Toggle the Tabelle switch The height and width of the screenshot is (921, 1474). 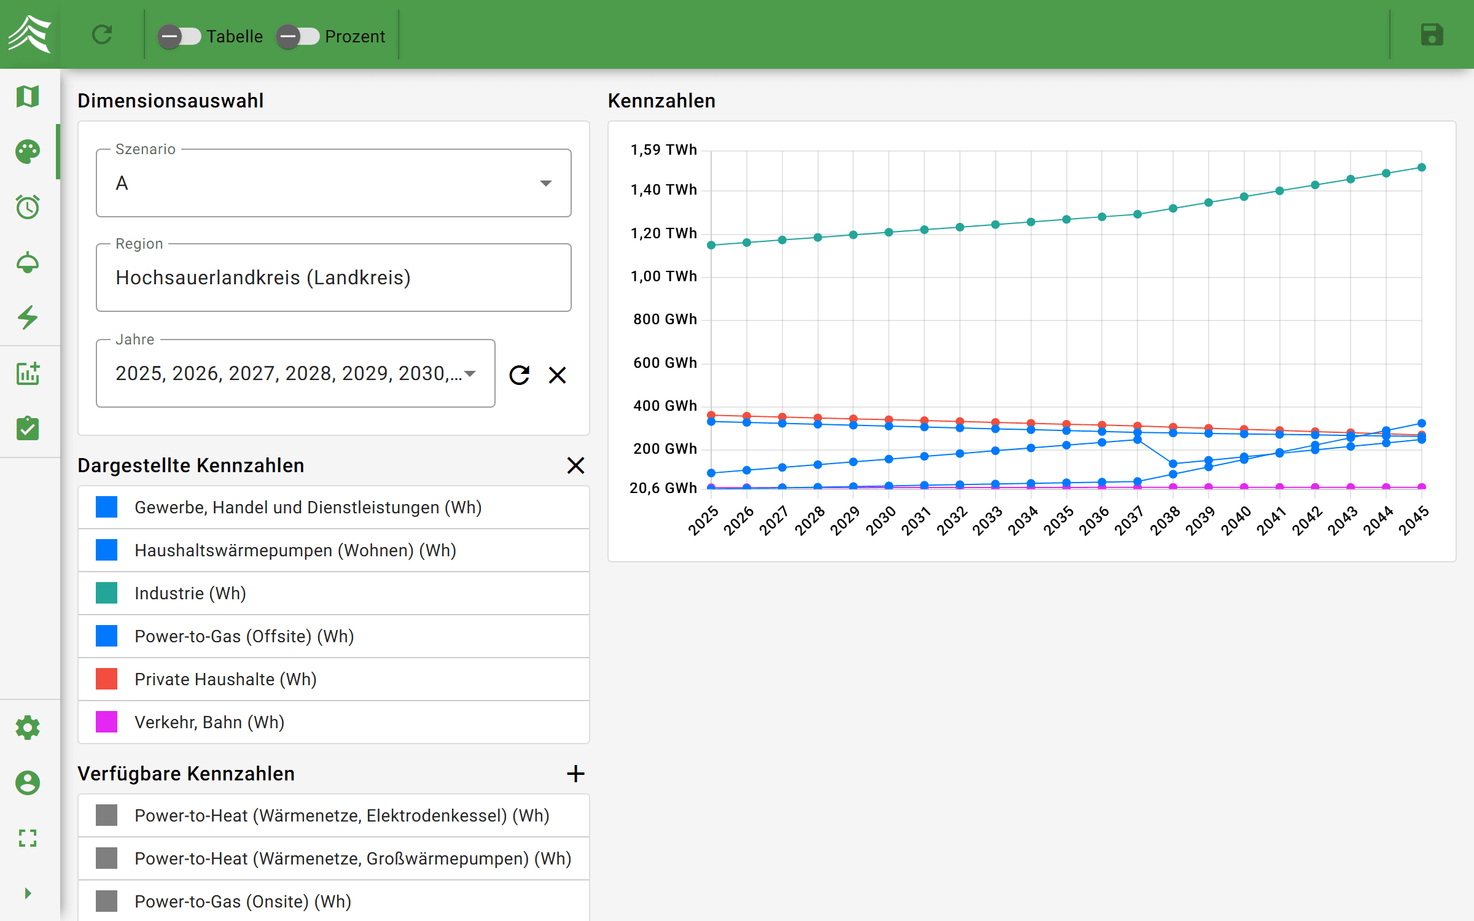pyautogui.click(x=179, y=36)
